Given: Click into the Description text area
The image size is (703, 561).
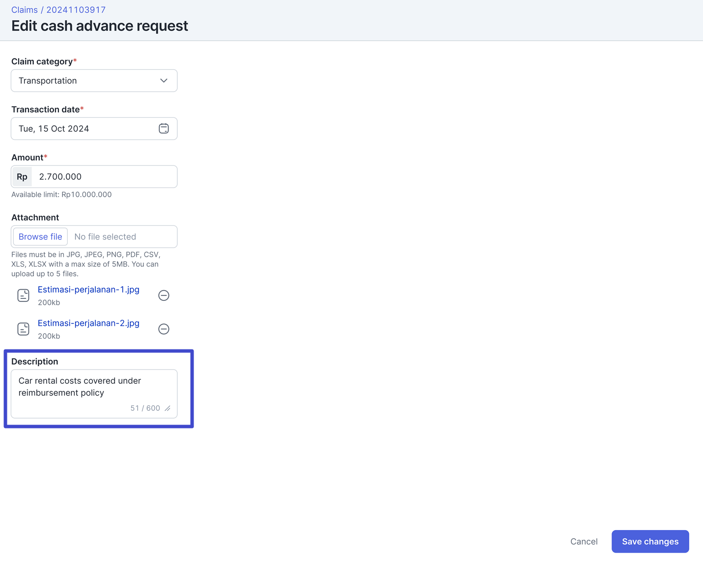Looking at the screenshot, I should click(94, 394).
